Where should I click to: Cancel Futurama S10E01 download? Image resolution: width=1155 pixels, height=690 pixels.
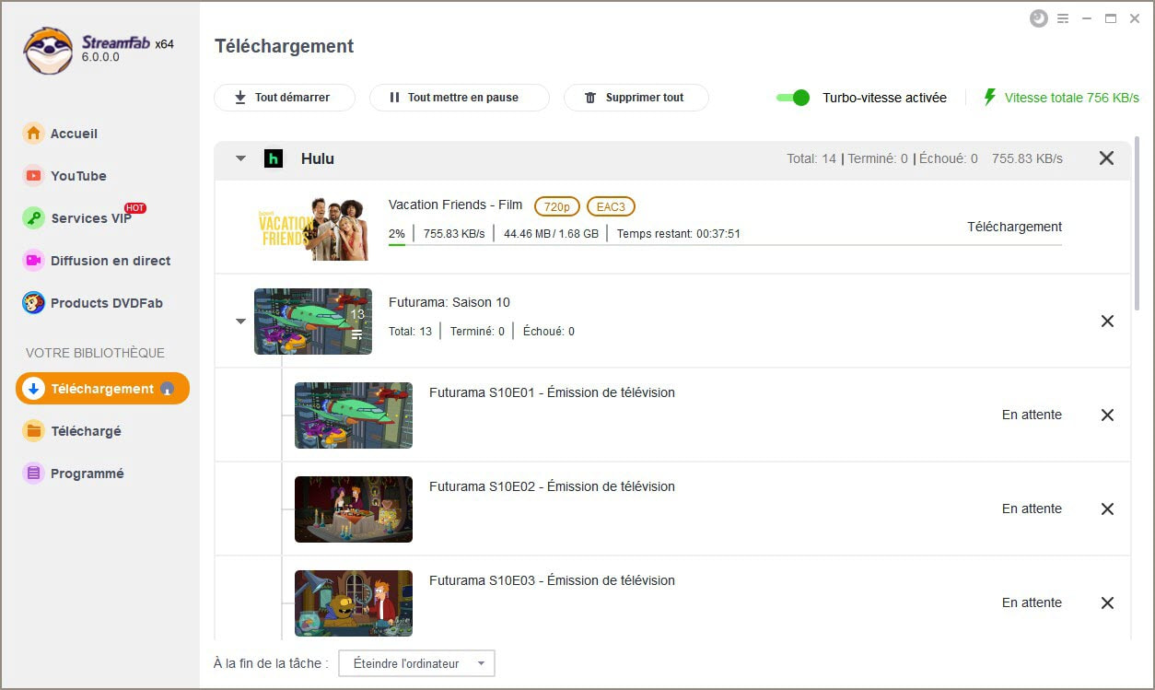click(x=1107, y=415)
